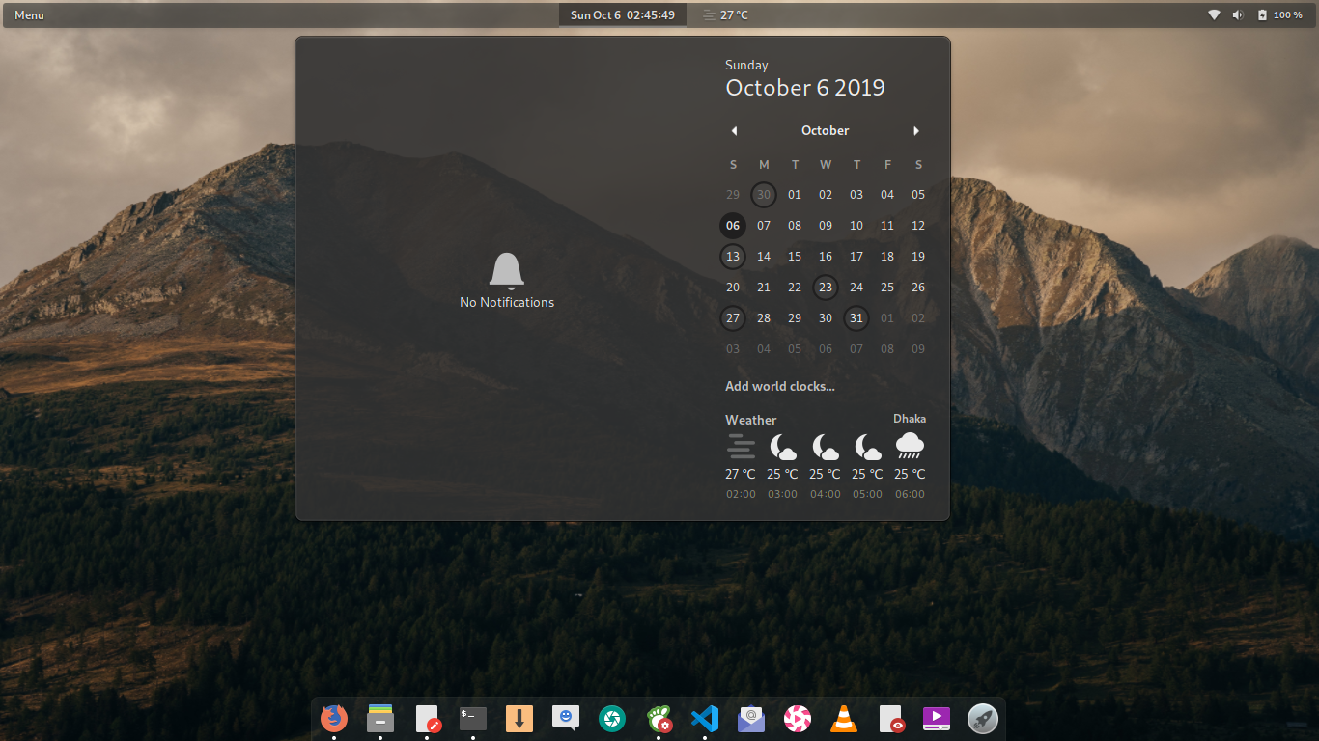Click the Sun Oct 6 clock button
The image size is (1319, 741).
[x=623, y=14]
